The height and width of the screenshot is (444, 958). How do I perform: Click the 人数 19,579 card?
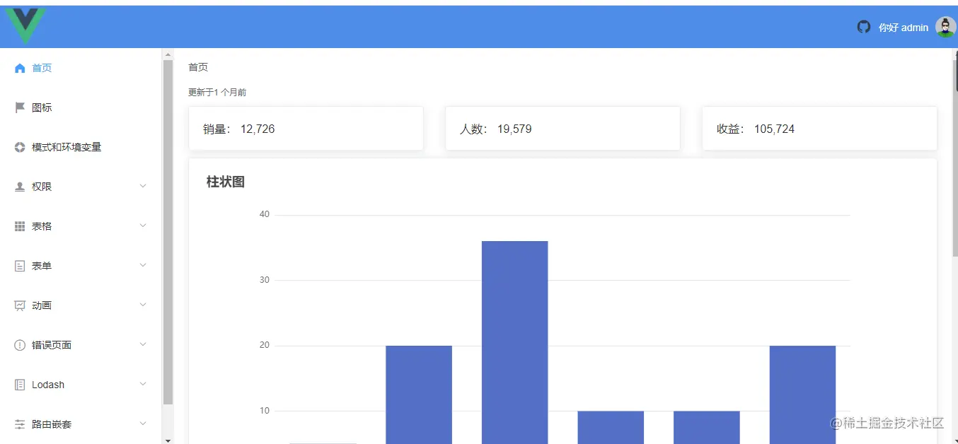coord(562,129)
